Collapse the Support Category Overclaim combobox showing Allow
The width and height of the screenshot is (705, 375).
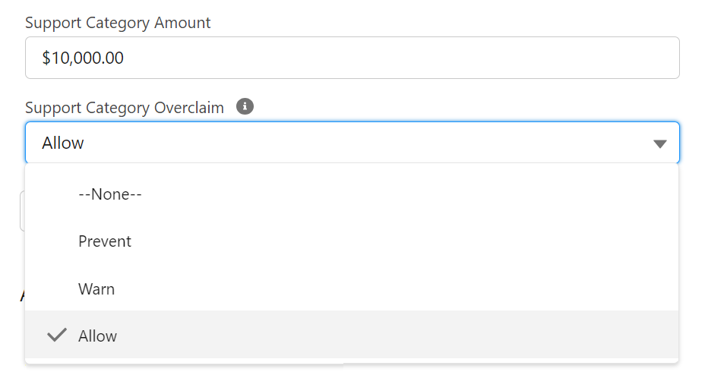352,143
